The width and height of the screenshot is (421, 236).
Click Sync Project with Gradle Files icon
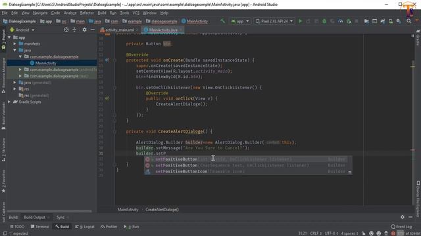tap(383, 21)
